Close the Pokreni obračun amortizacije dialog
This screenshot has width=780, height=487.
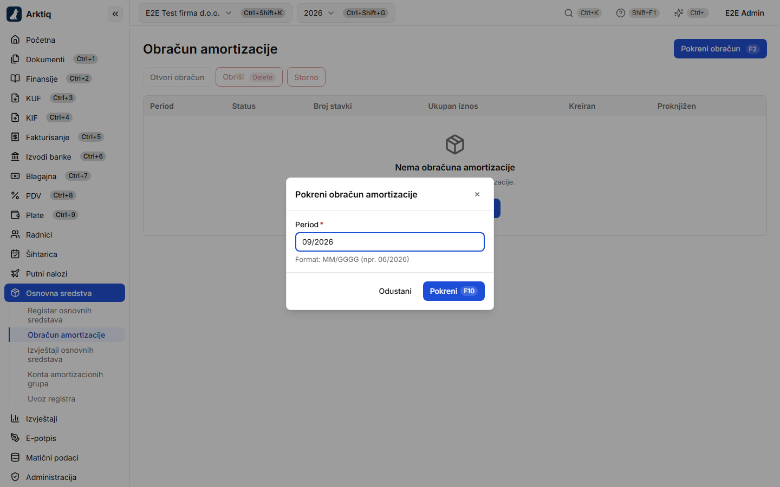click(477, 194)
